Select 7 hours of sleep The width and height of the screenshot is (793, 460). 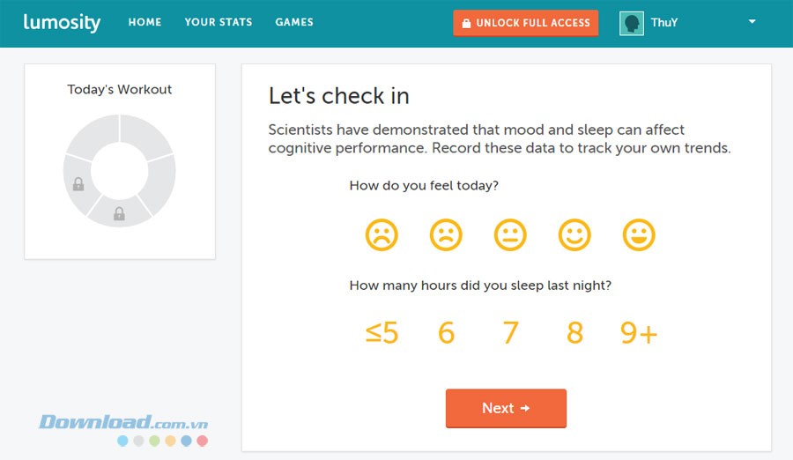click(510, 333)
